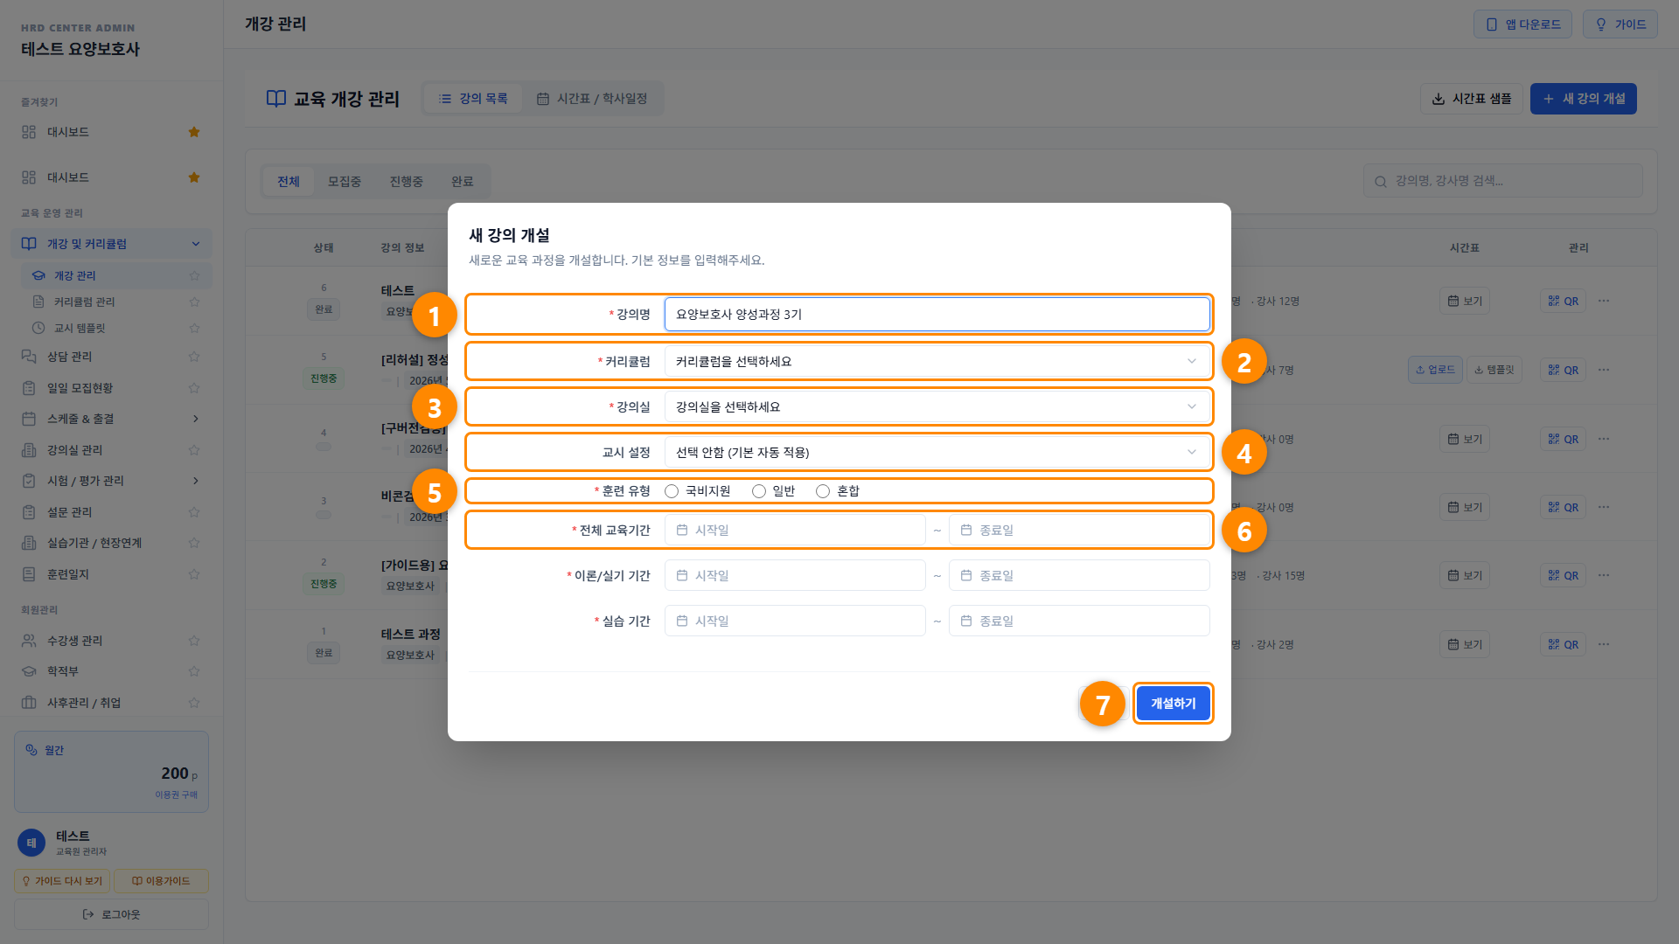The image size is (1679, 944).
Task: Toggle favorite star for 수강생 관리
Action: pos(194,641)
